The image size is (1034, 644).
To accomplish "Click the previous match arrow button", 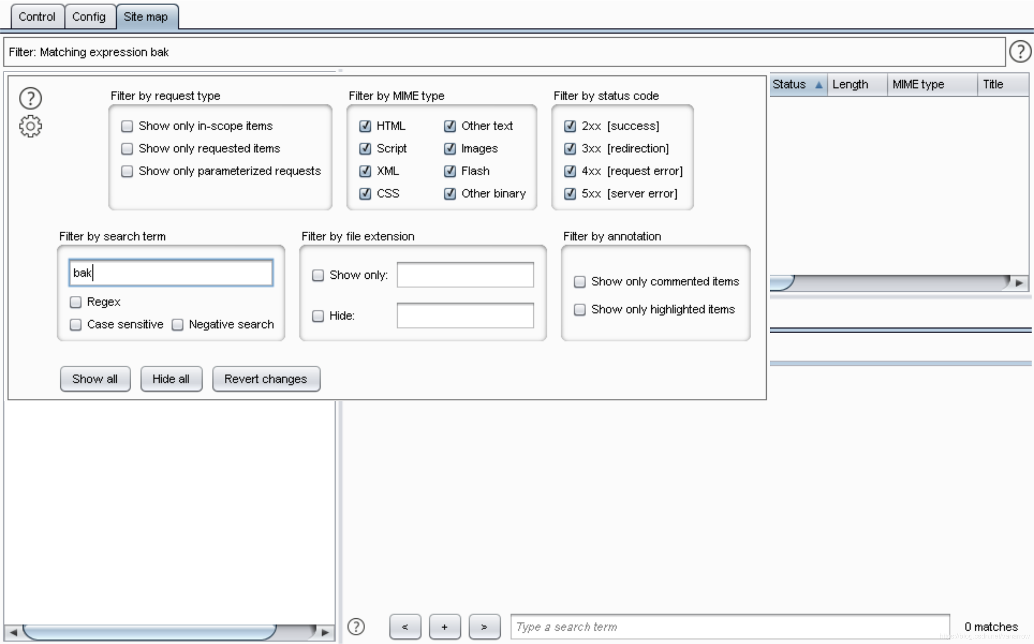I will click(405, 627).
